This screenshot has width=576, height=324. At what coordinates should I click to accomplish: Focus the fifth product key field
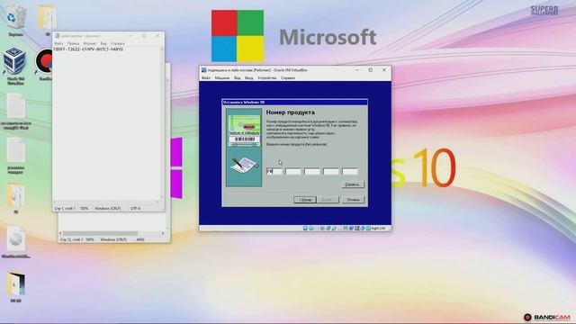point(350,172)
